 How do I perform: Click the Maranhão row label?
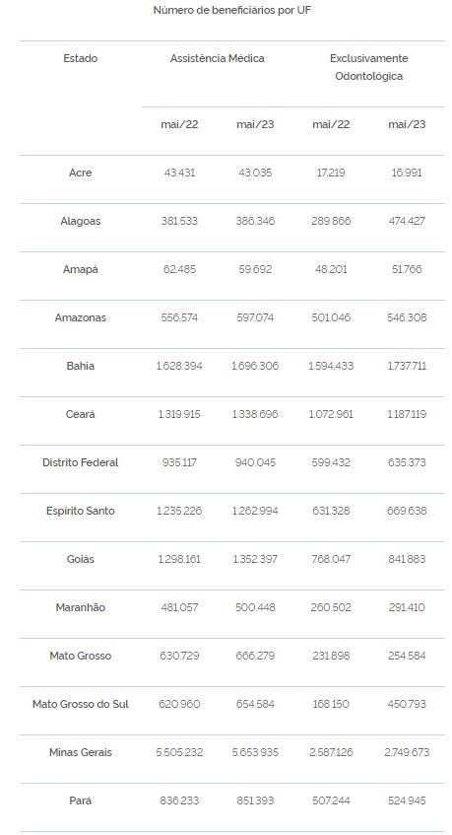tap(81, 607)
